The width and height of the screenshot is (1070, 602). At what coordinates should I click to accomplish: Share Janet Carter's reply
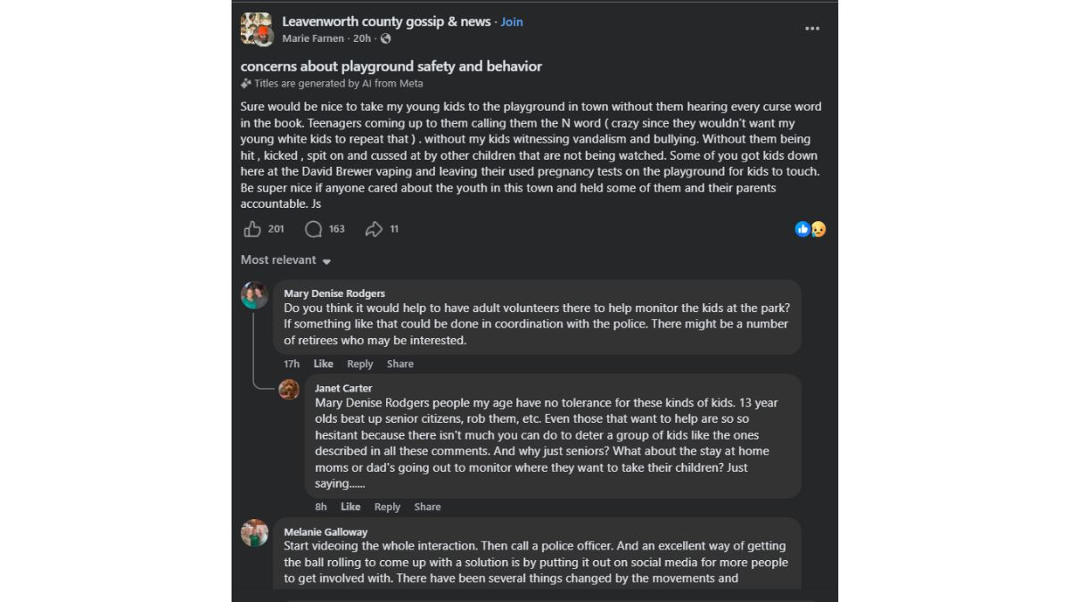[427, 507]
